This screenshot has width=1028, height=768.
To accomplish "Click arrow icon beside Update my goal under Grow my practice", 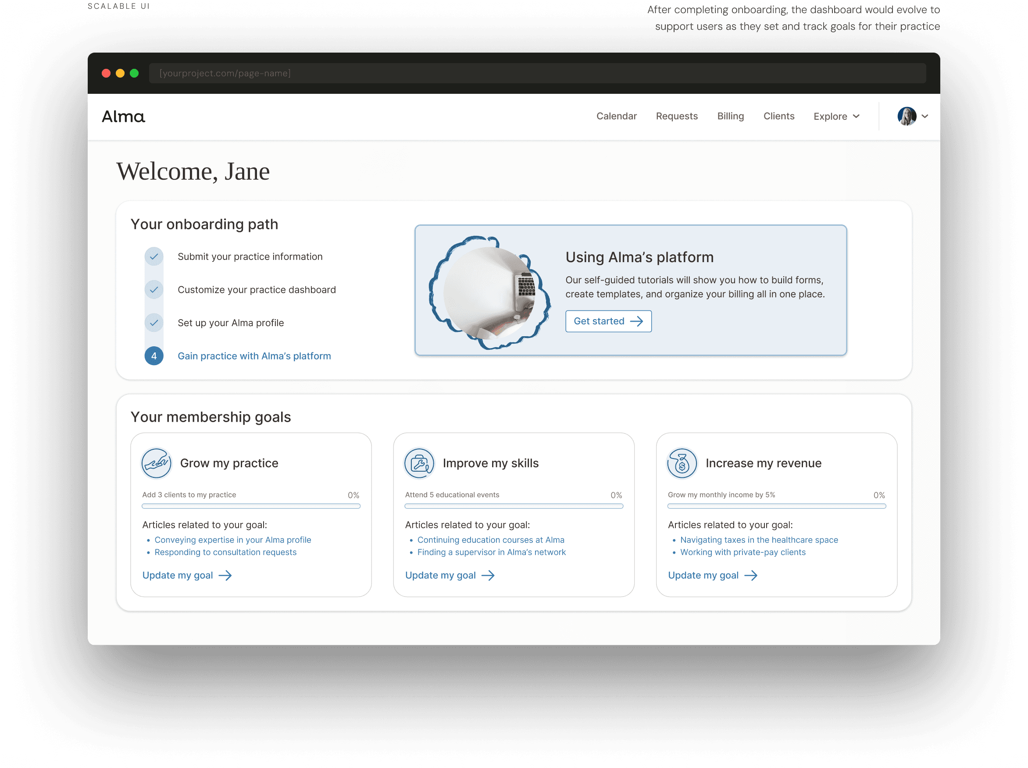I will click(225, 576).
